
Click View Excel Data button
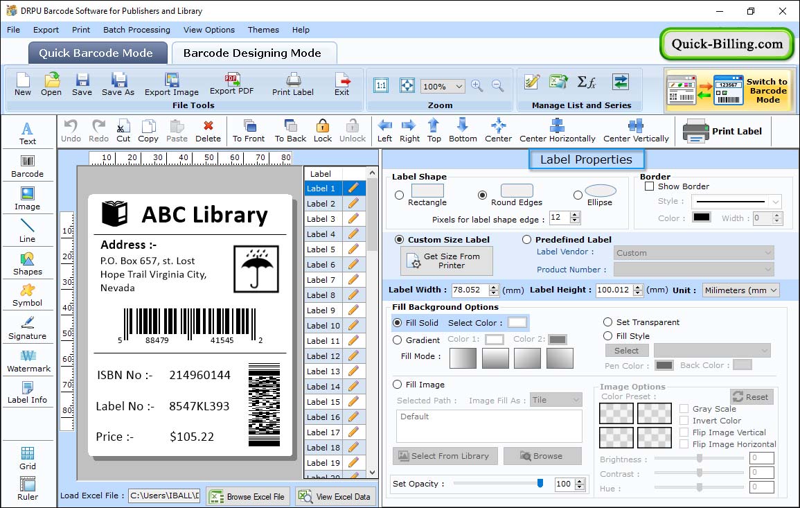coord(335,496)
